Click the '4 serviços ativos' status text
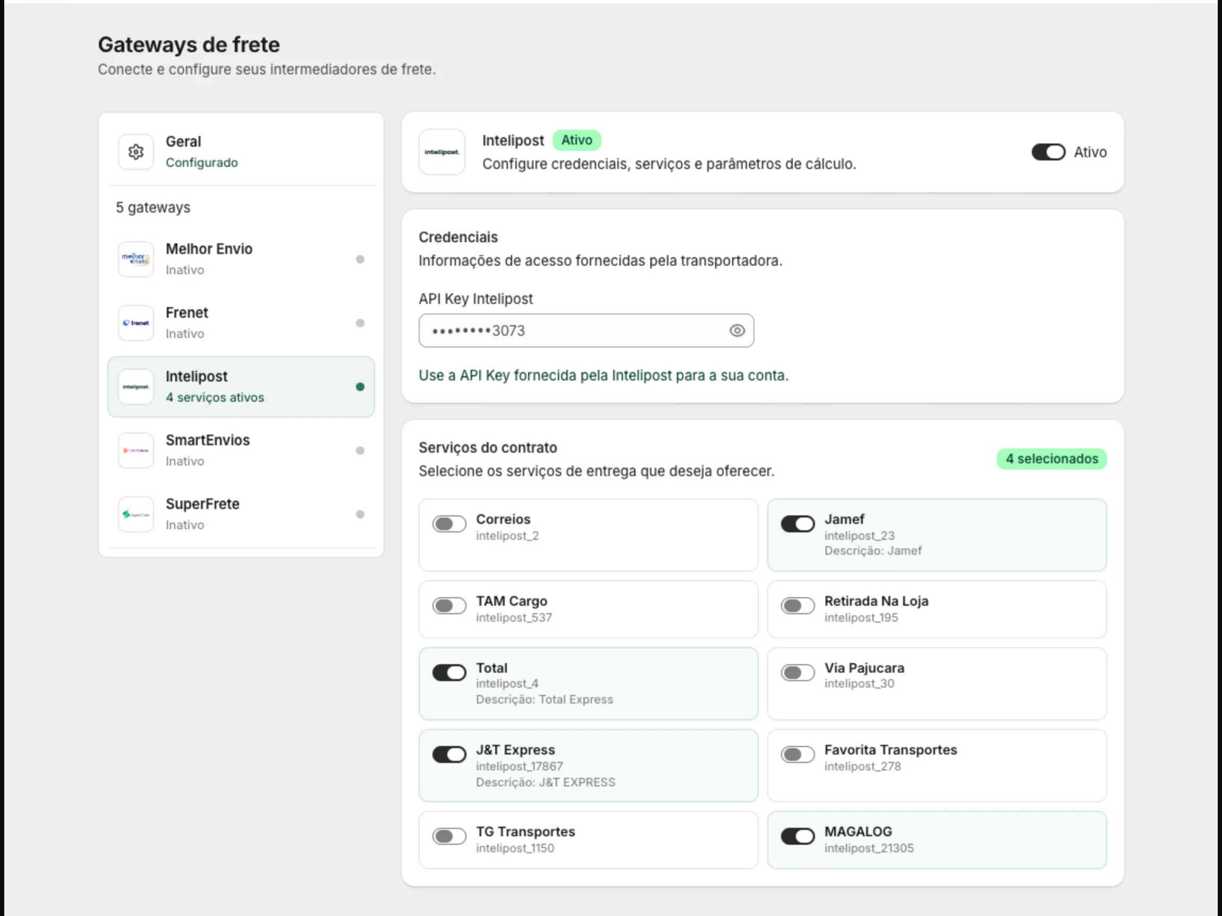The height and width of the screenshot is (916, 1222). pyautogui.click(x=215, y=397)
